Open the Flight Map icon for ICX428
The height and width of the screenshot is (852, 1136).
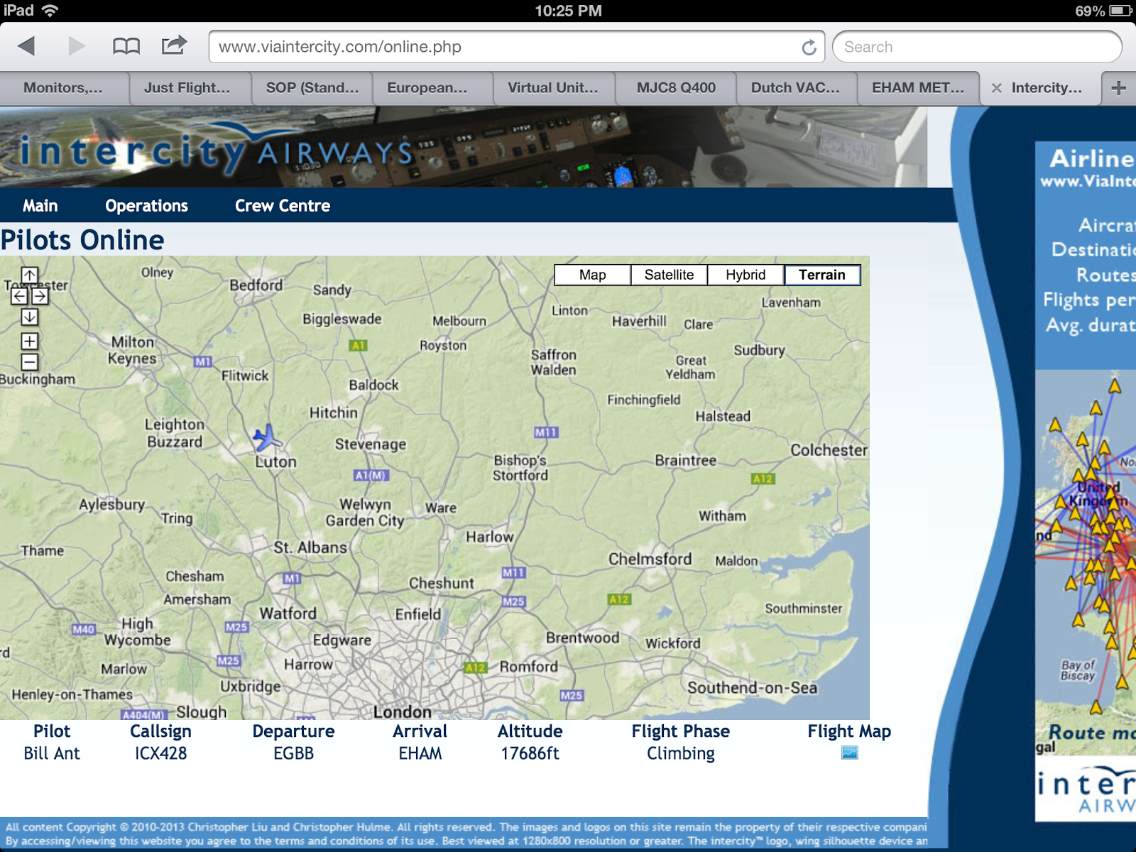coord(849,753)
